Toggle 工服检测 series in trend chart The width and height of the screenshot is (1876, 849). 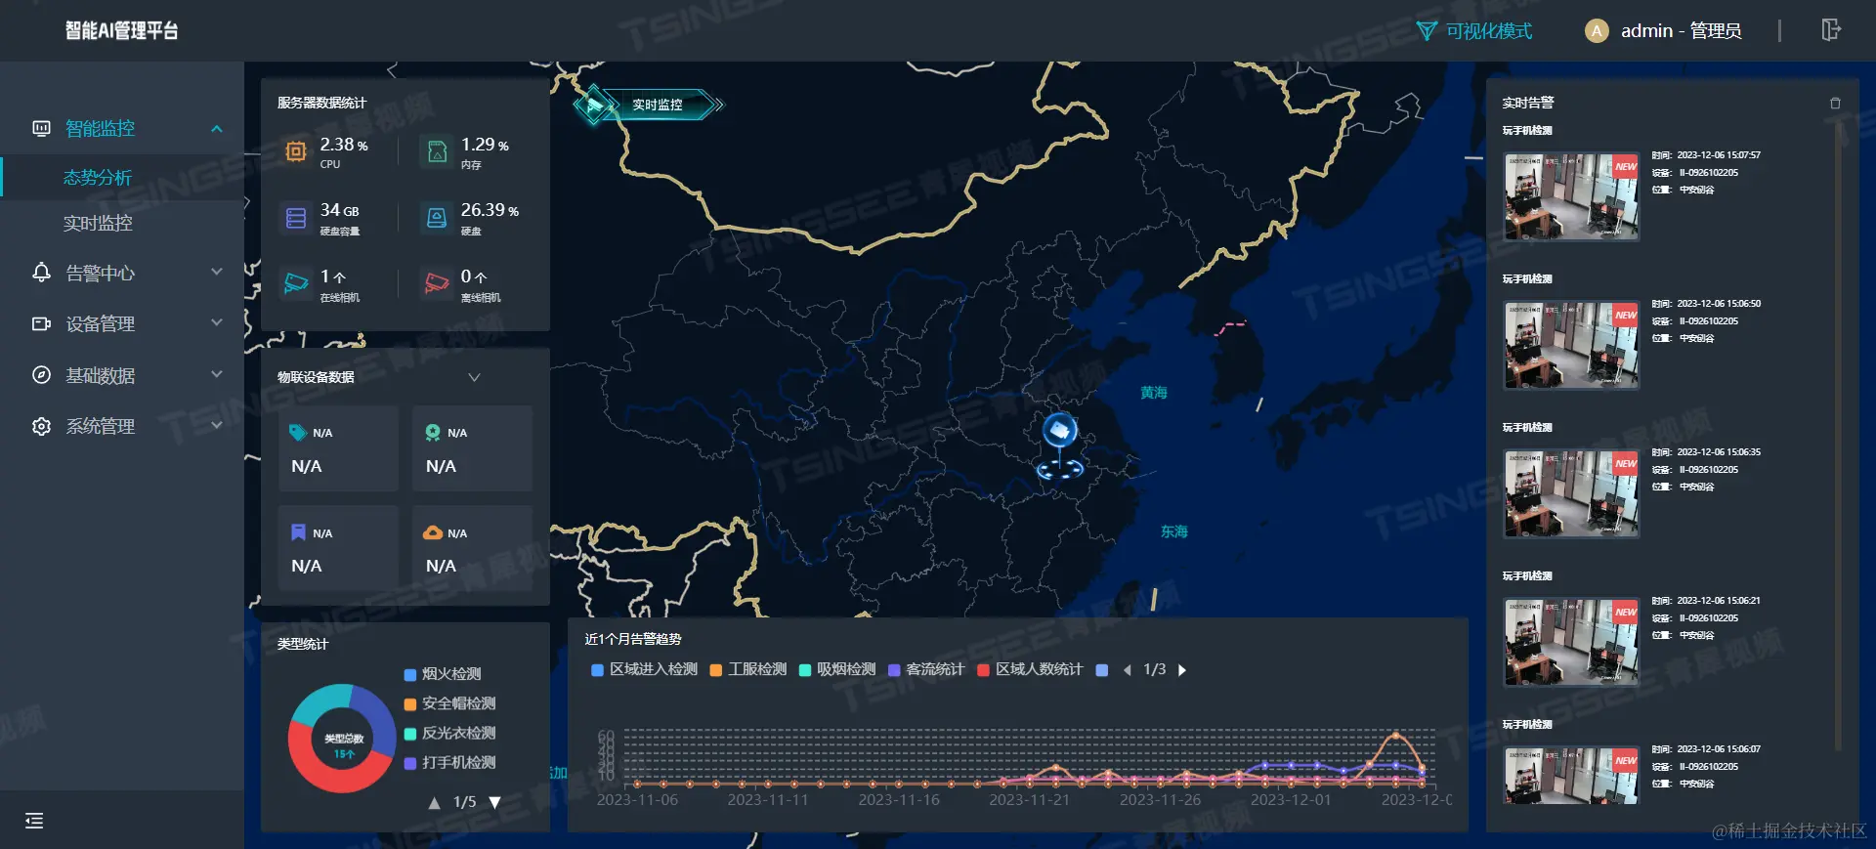click(748, 669)
